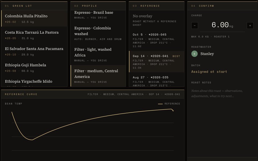Click the Max 6.0 kg · Roaster 1 label
Viewport: 258px width, 161px height.
pyautogui.click(x=210, y=37)
